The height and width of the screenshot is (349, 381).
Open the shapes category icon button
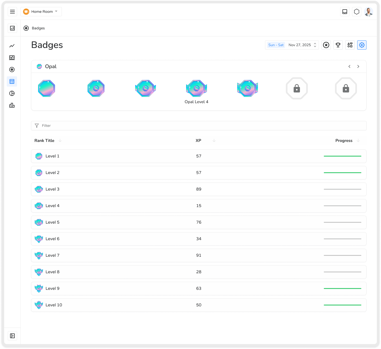[x=350, y=45]
